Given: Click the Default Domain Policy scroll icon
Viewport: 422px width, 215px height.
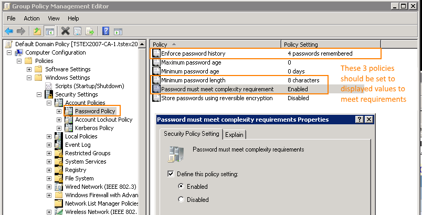Looking at the screenshot, I should (x=9, y=44).
